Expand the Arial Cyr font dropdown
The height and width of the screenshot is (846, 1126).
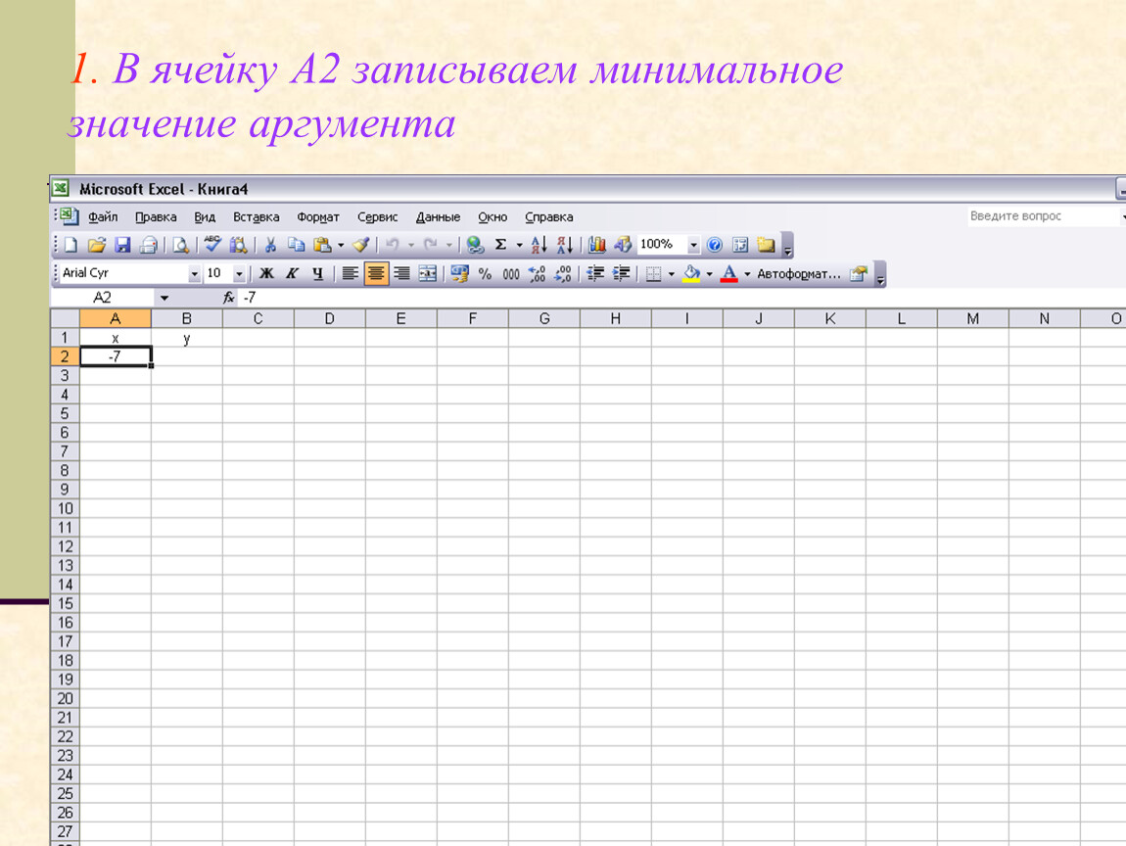194,273
